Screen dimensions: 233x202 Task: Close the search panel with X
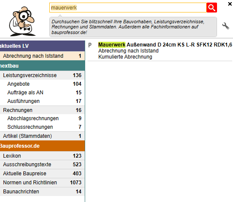click(230, 4)
